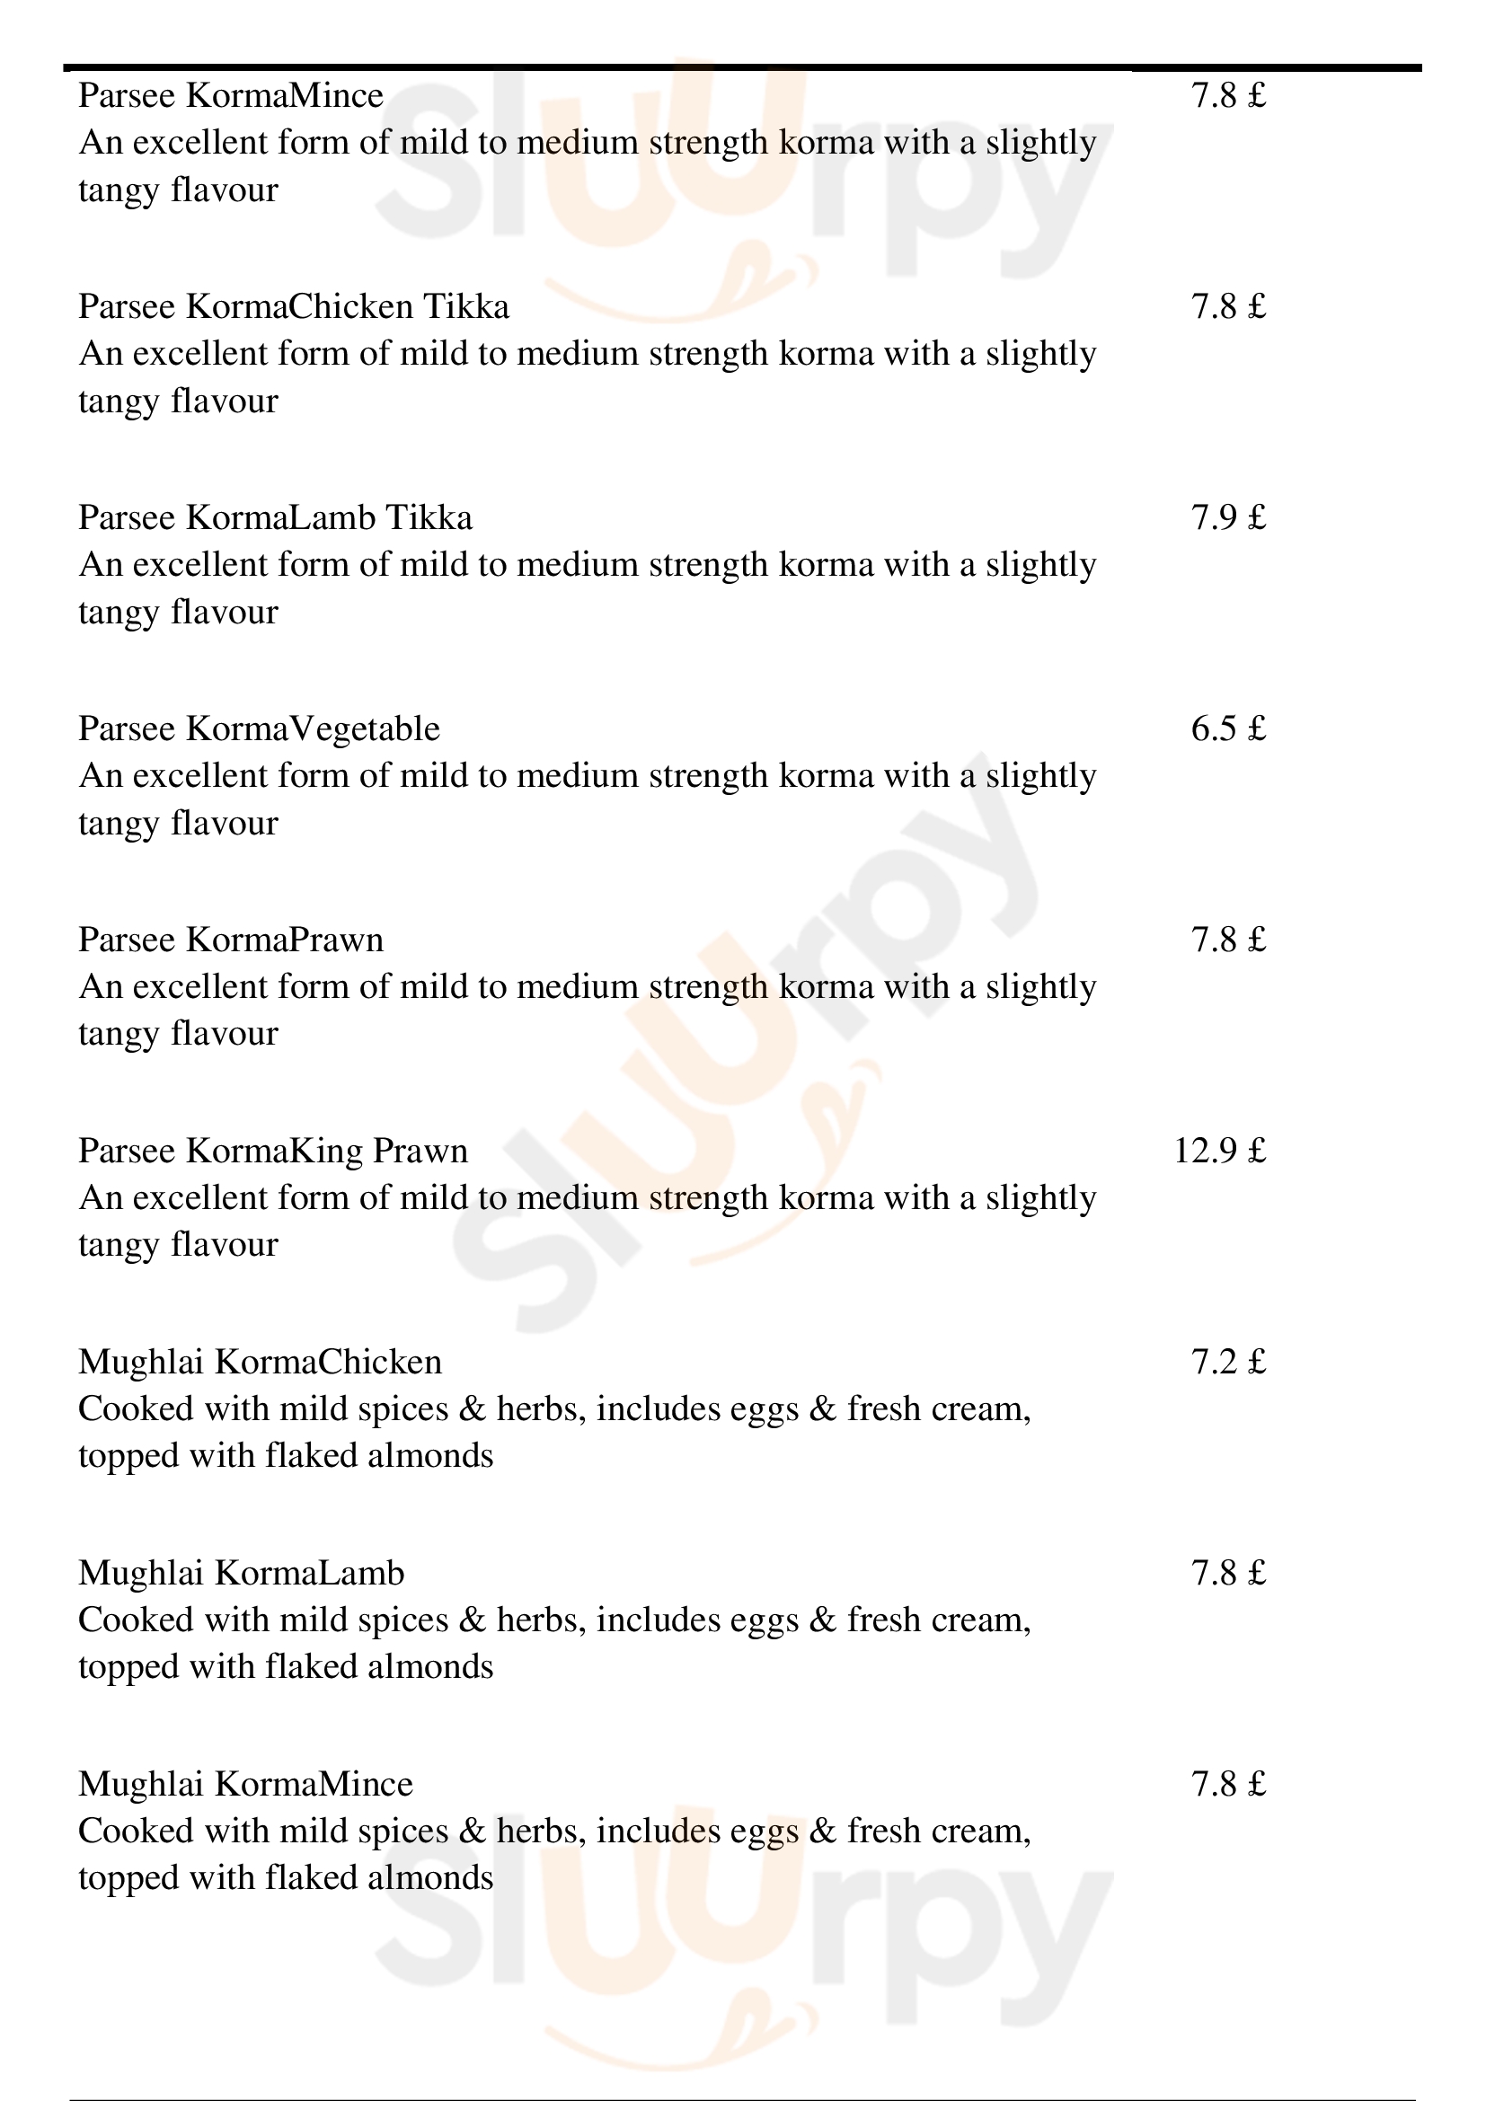Click the description under Parsee KormaKing Prawn

pyautogui.click(x=587, y=1222)
